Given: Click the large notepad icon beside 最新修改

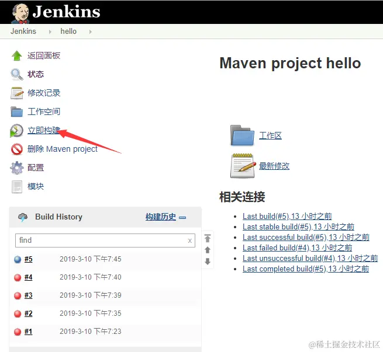Looking at the screenshot, I should (243, 166).
